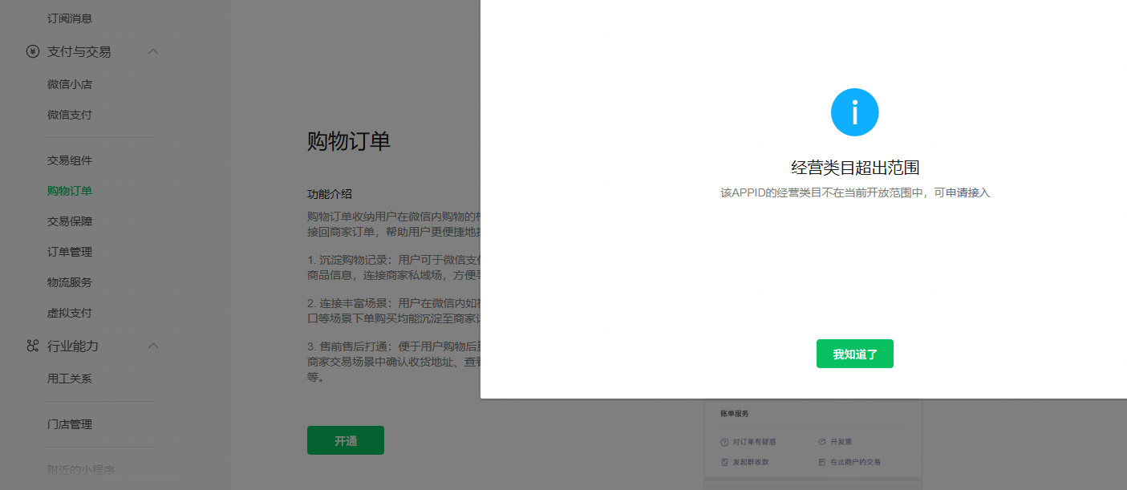Click the green 开通 button

pos(346,440)
